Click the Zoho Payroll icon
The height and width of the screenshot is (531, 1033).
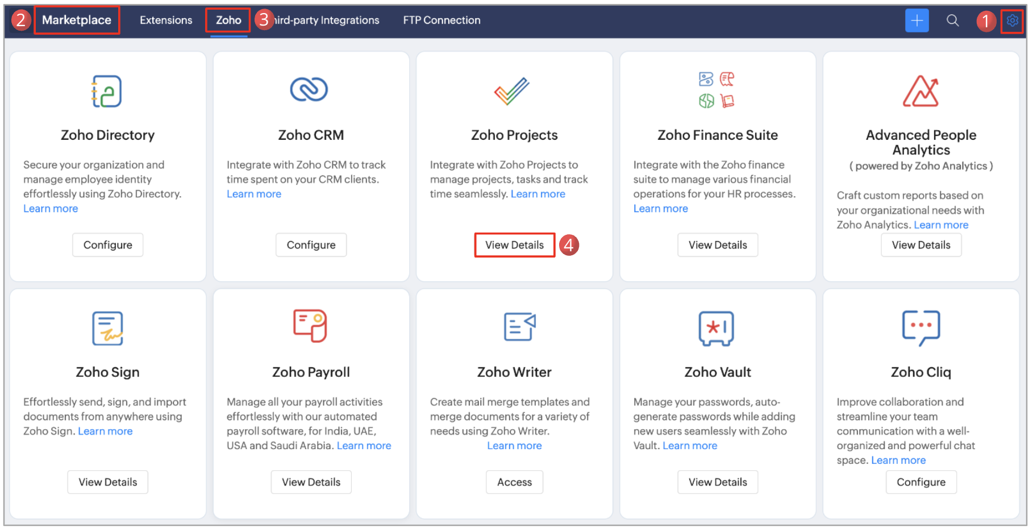pyautogui.click(x=310, y=326)
